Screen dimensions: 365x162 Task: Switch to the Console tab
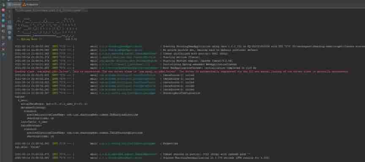[14, 4]
